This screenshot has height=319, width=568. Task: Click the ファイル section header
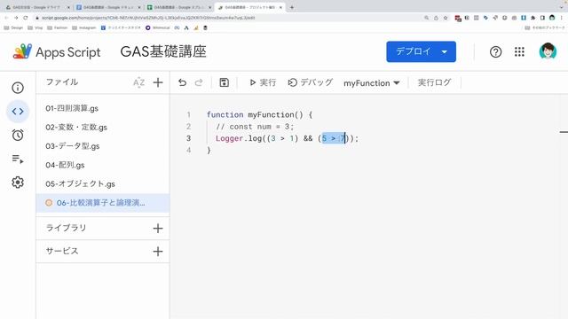62,82
